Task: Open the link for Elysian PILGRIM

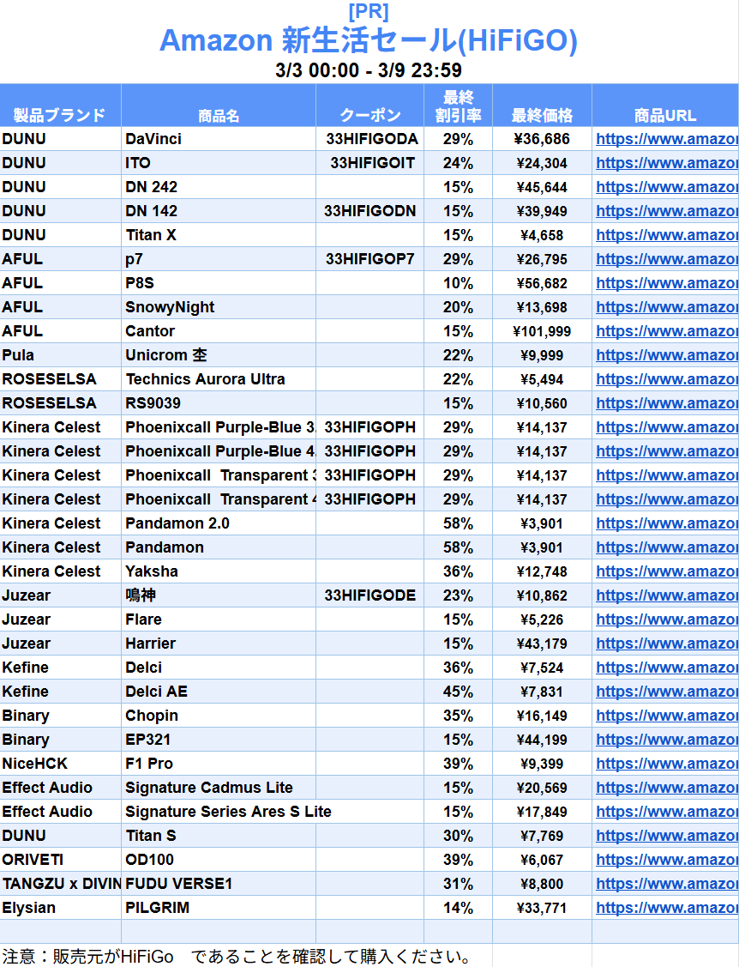Action: click(666, 908)
